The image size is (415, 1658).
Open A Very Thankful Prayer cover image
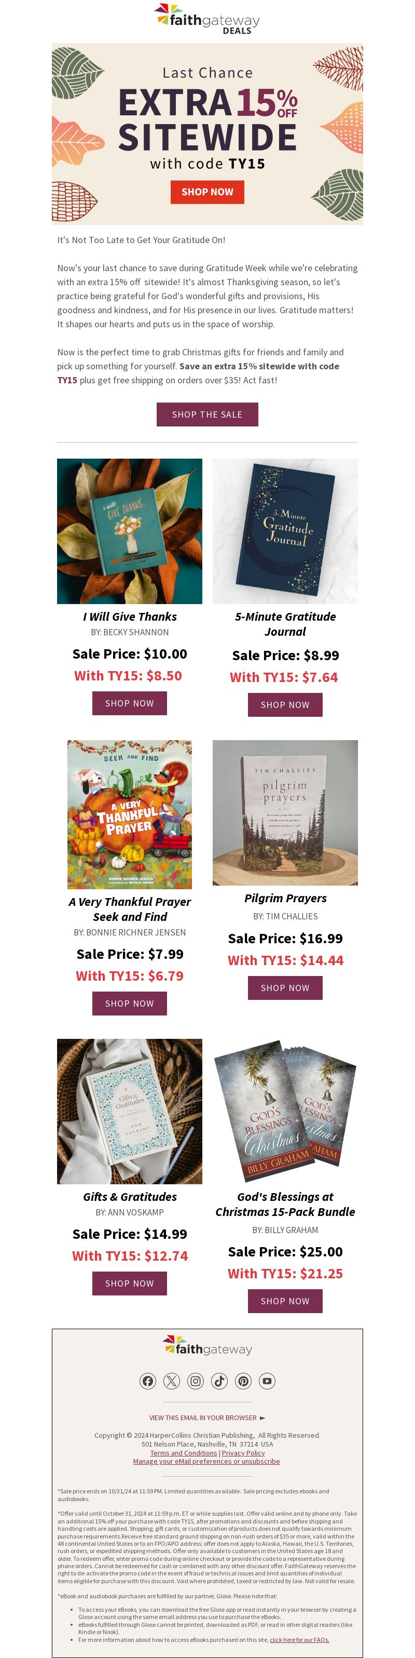pyautogui.click(x=129, y=814)
